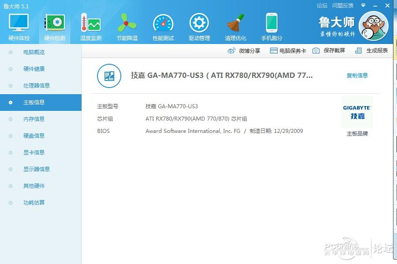Click radio bullet beside 主板信息

tap(11, 103)
